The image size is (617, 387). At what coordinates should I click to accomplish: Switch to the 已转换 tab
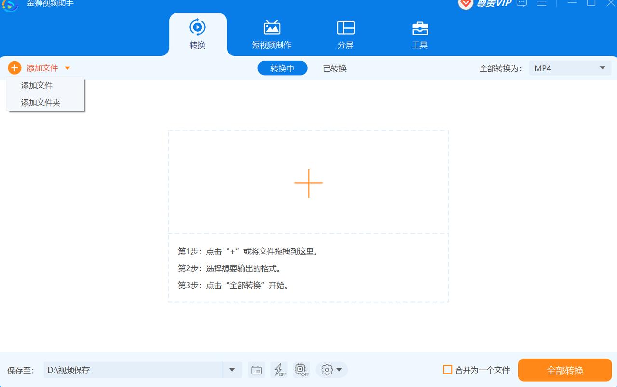pyautogui.click(x=334, y=68)
